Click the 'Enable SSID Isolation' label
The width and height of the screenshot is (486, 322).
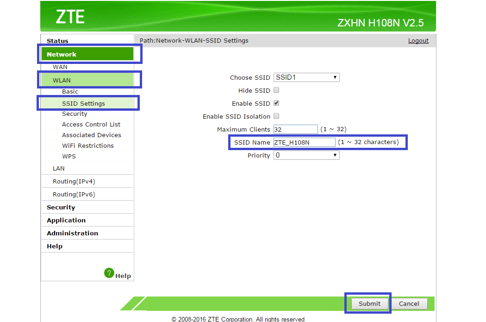pyautogui.click(x=237, y=116)
